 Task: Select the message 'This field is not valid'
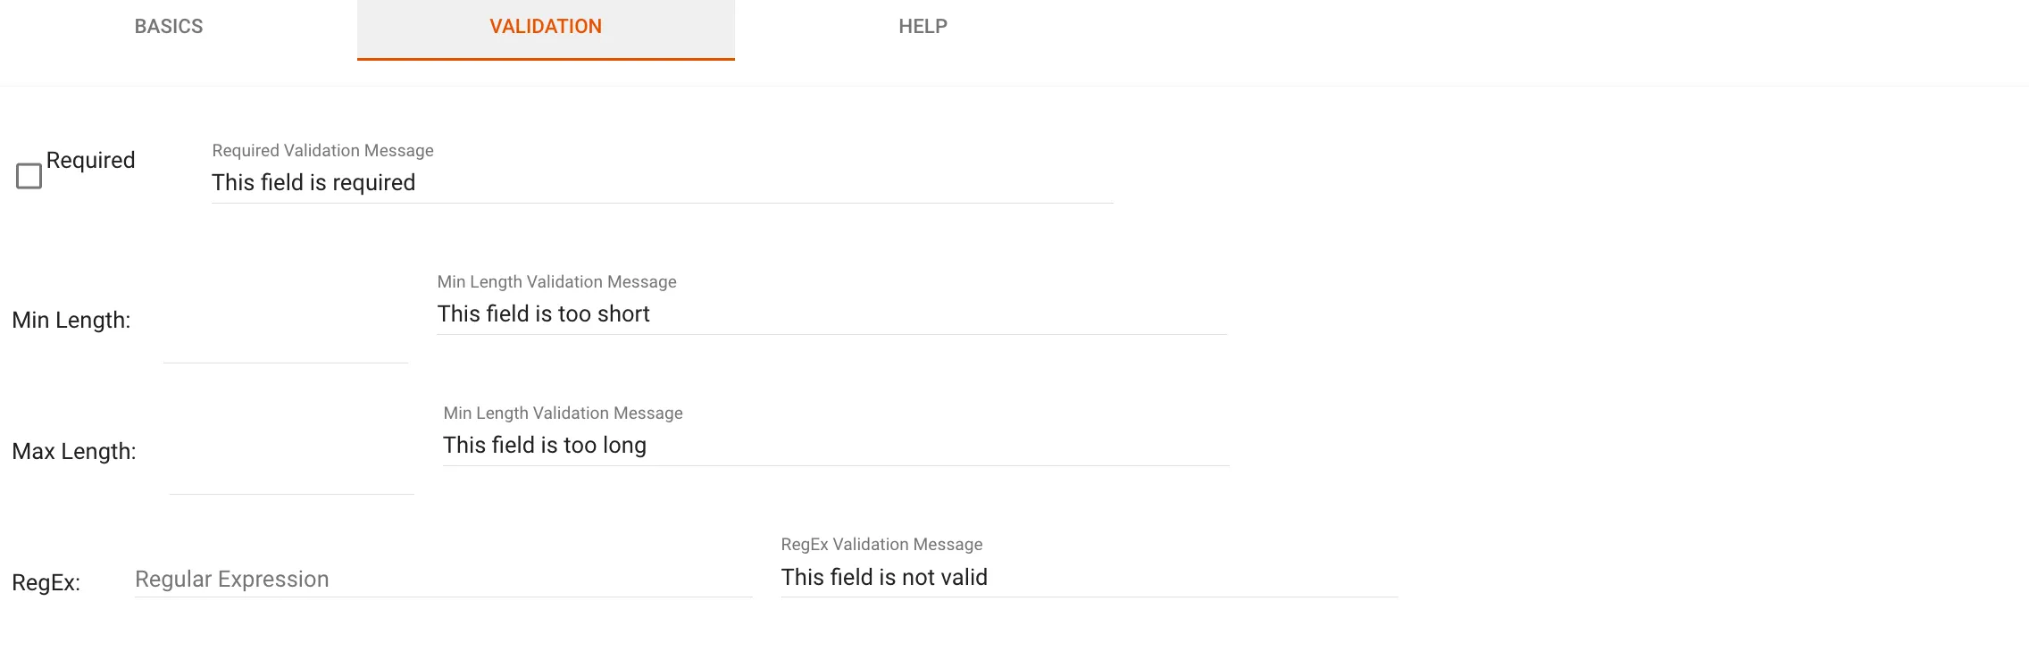point(883,577)
